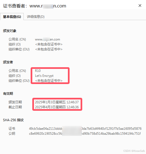Click the subject 组织 (O) not-included value

pos(49,44)
